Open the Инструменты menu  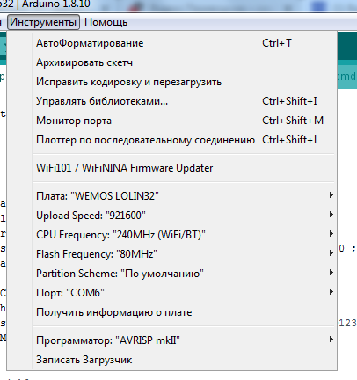[43, 22]
